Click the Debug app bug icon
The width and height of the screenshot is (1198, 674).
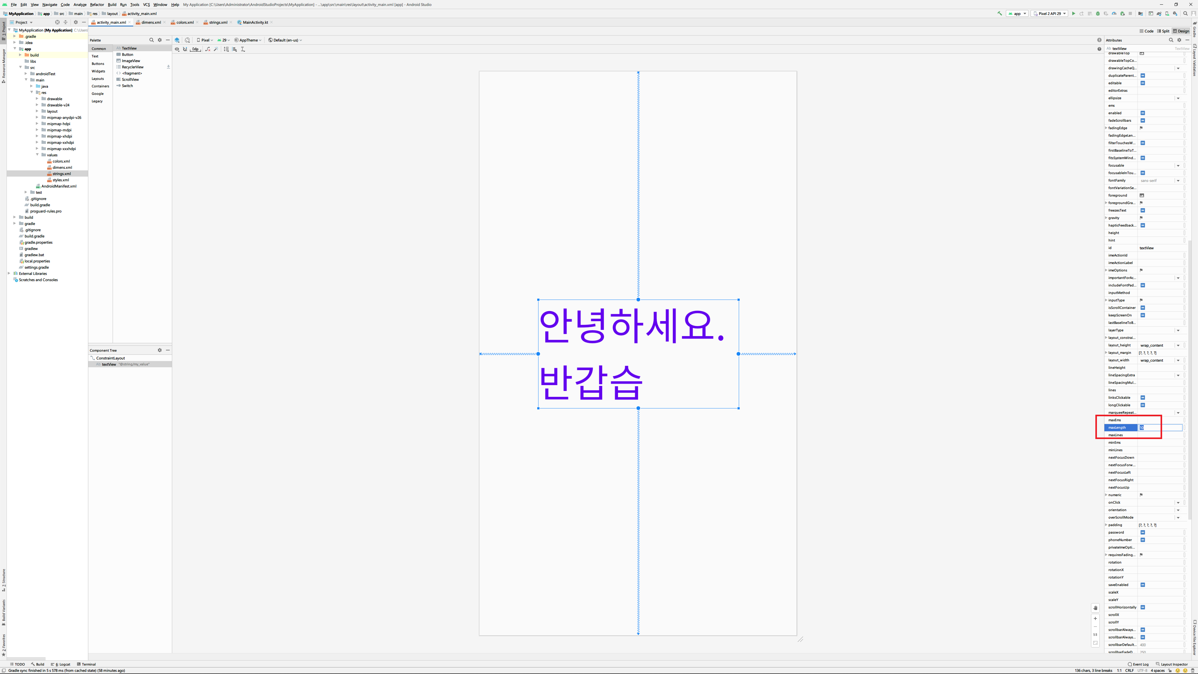1098,13
